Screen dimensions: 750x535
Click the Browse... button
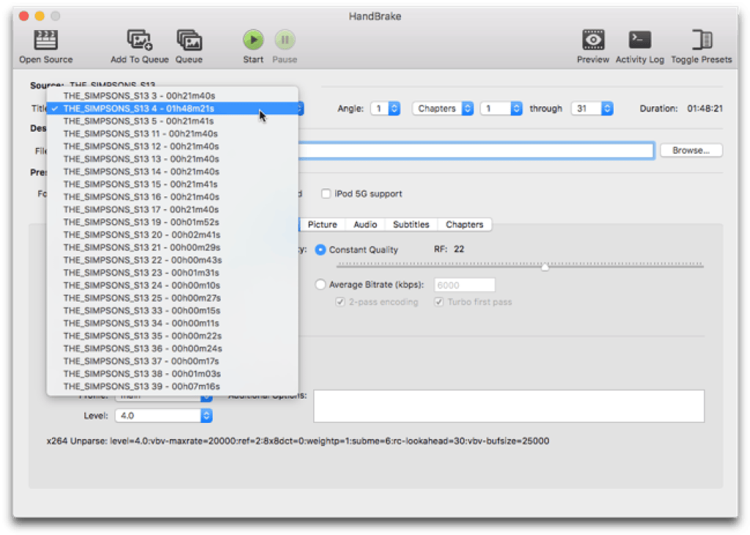click(691, 150)
